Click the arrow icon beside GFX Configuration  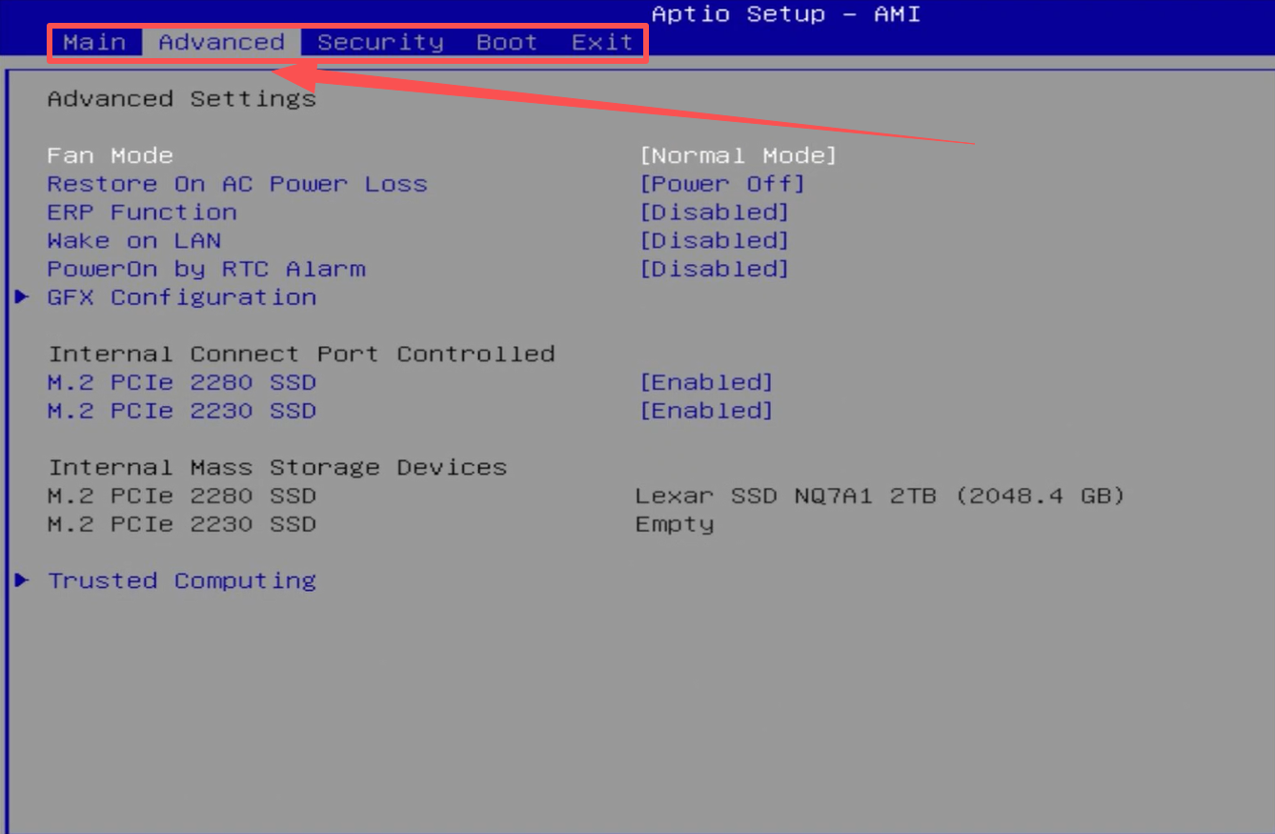23,297
